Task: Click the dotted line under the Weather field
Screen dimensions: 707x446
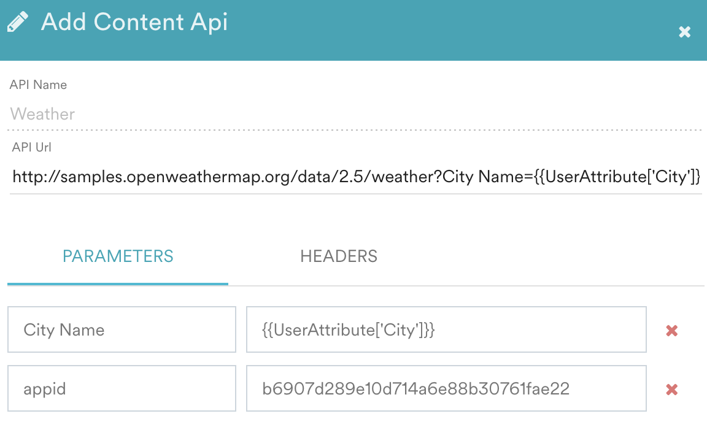Action: tap(353, 130)
